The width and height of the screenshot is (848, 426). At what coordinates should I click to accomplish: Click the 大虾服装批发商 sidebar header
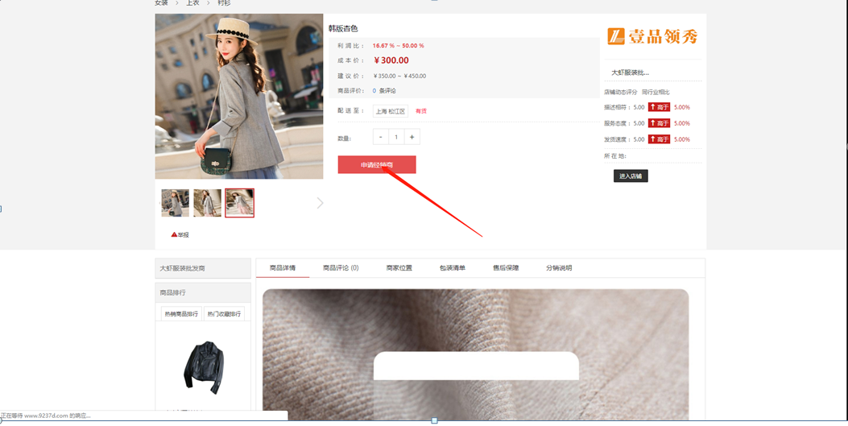203,268
